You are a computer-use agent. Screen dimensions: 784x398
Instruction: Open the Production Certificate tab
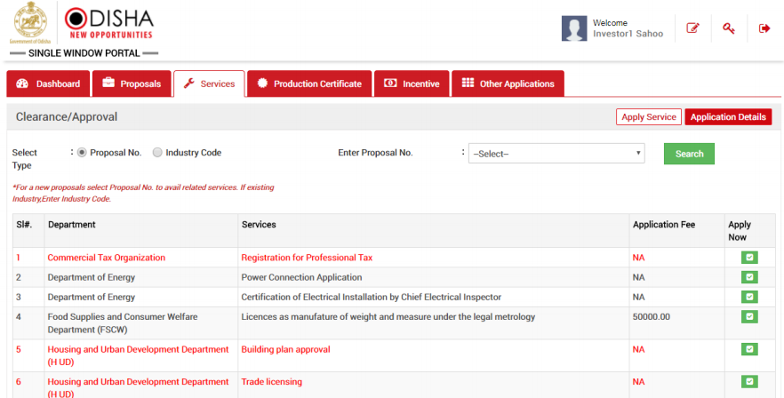[309, 84]
